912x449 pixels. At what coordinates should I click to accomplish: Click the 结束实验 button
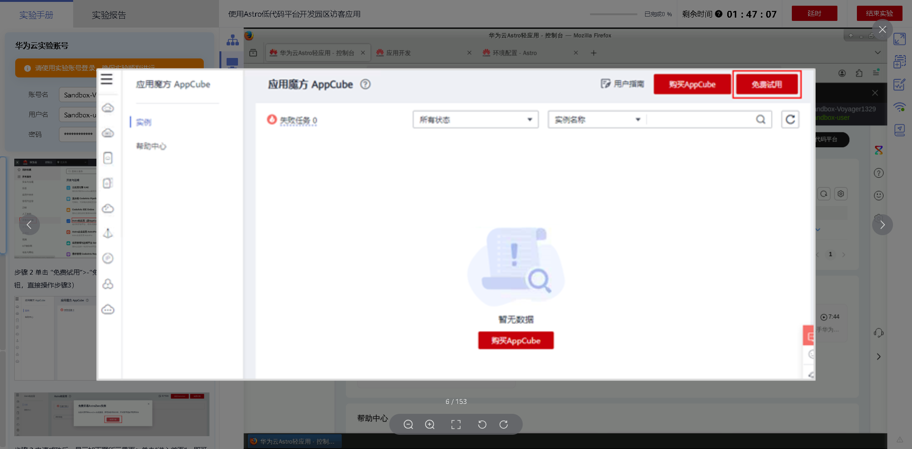click(879, 13)
